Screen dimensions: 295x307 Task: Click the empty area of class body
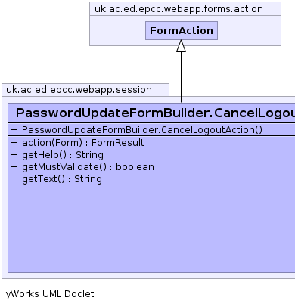coord(151,227)
